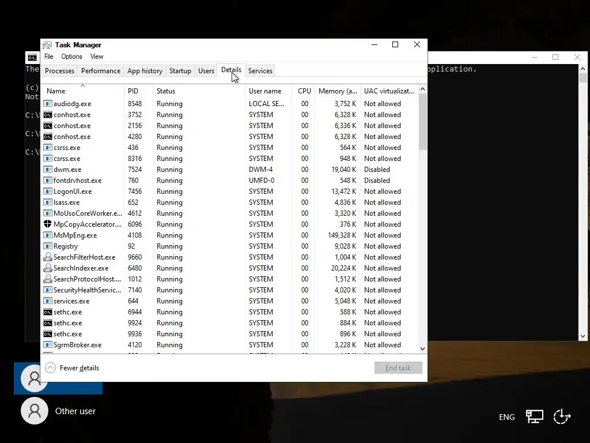Click command prompt scrollbar up arrow

[583, 69]
